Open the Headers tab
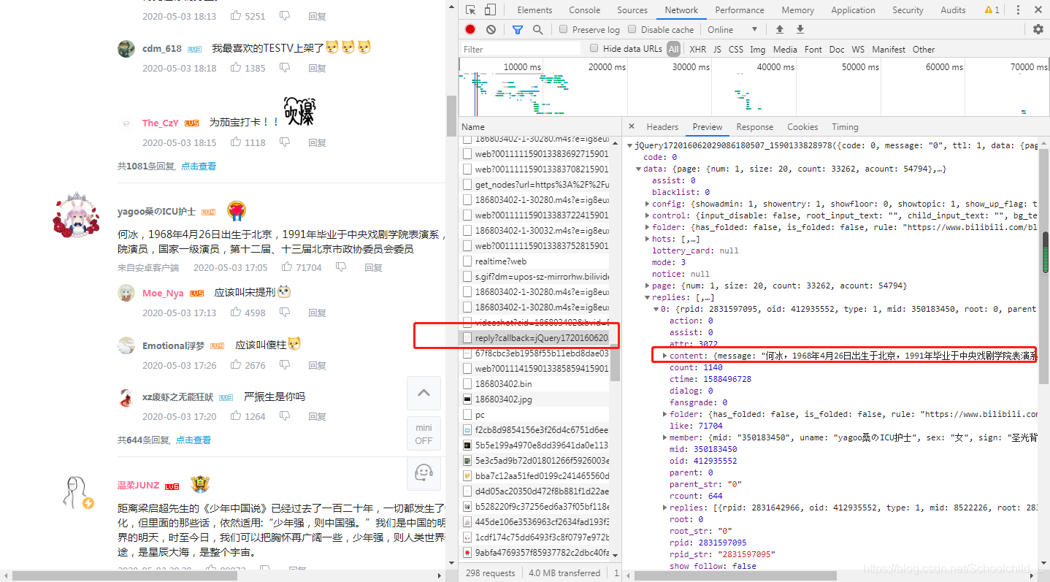This screenshot has height=582, width=1050. (662, 126)
